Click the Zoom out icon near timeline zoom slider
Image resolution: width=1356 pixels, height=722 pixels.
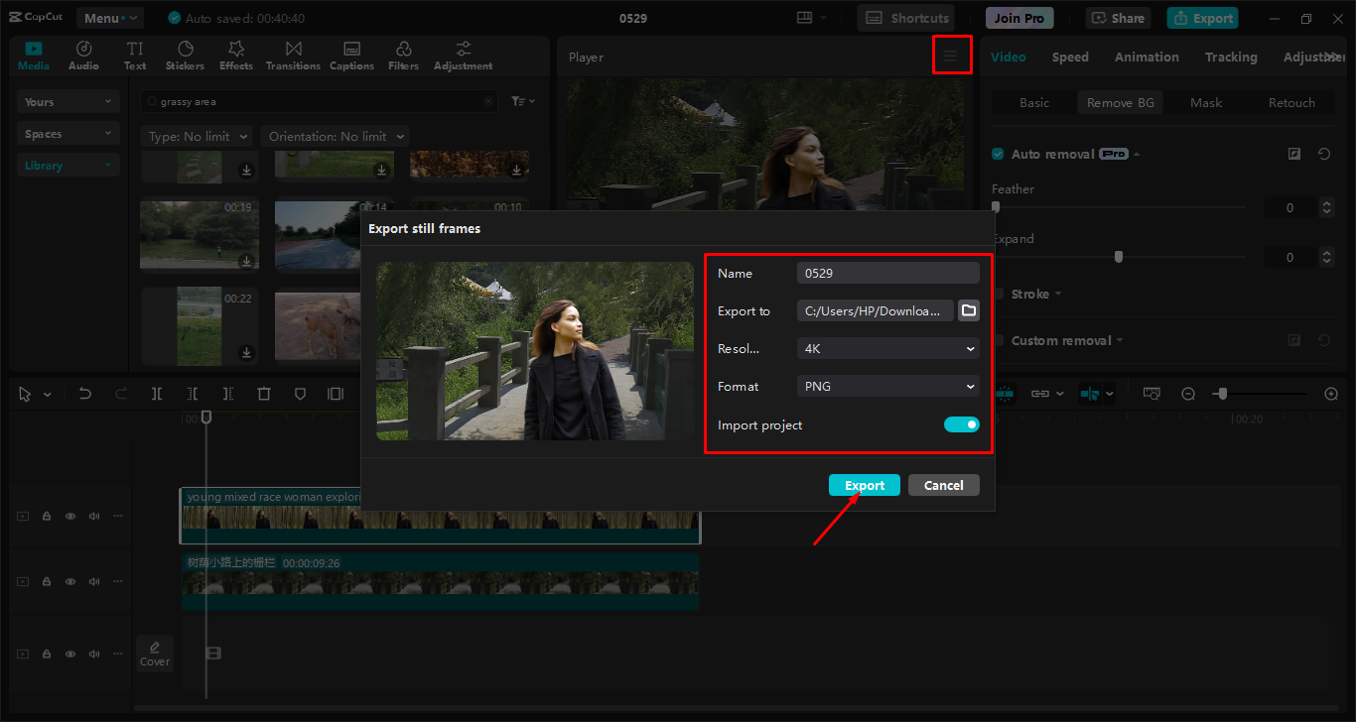coord(1188,393)
